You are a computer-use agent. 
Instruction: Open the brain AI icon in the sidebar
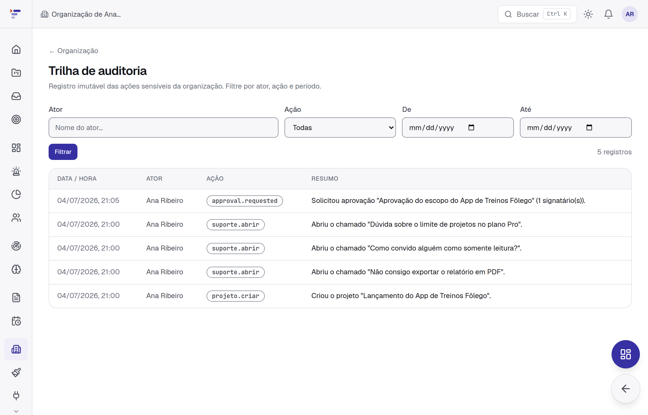16,269
